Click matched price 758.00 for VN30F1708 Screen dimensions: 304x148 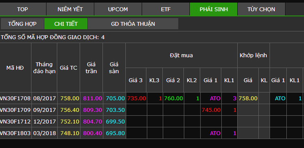point(248,99)
